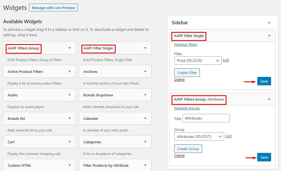The width and height of the screenshot is (281, 171).
Task: Select Active Product Filters widget title
Action: click(25, 72)
